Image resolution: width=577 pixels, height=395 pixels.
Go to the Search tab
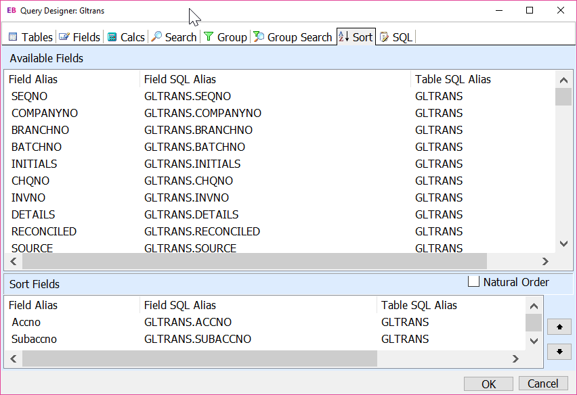pyautogui.click(x=174, y=37)
